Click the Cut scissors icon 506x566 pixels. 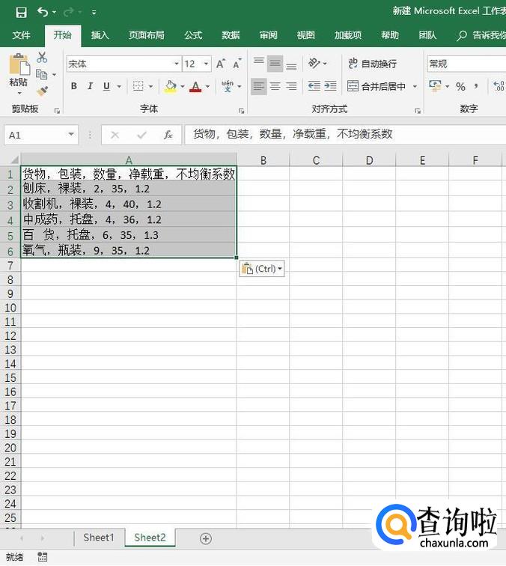42,58
